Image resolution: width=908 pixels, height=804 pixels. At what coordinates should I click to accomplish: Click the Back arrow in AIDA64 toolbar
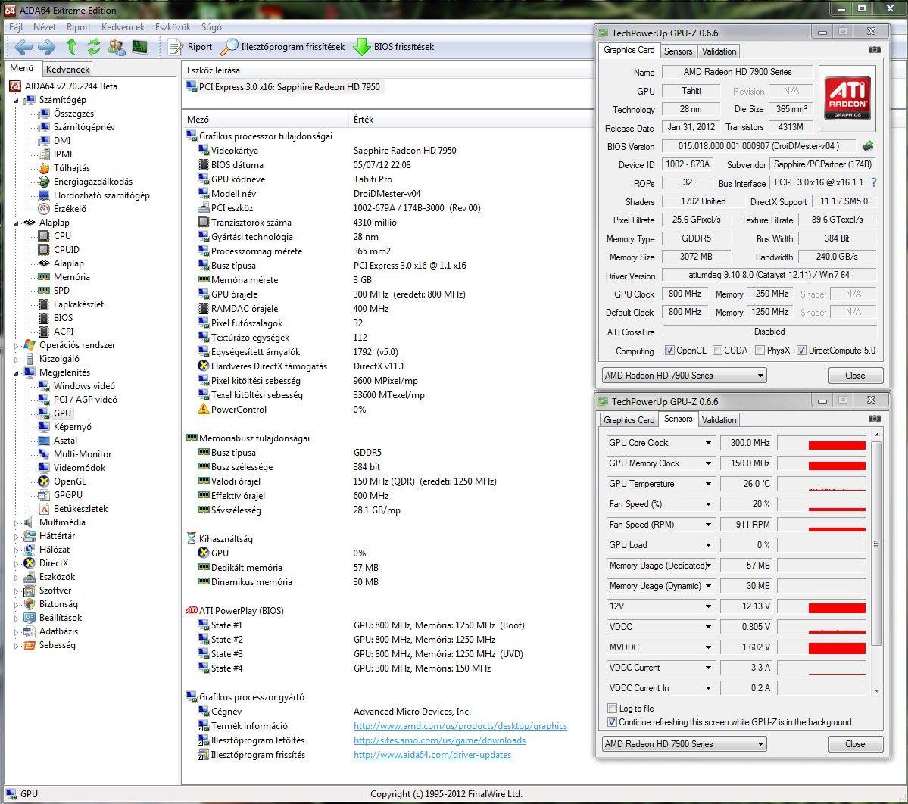(x=23, y=47)
